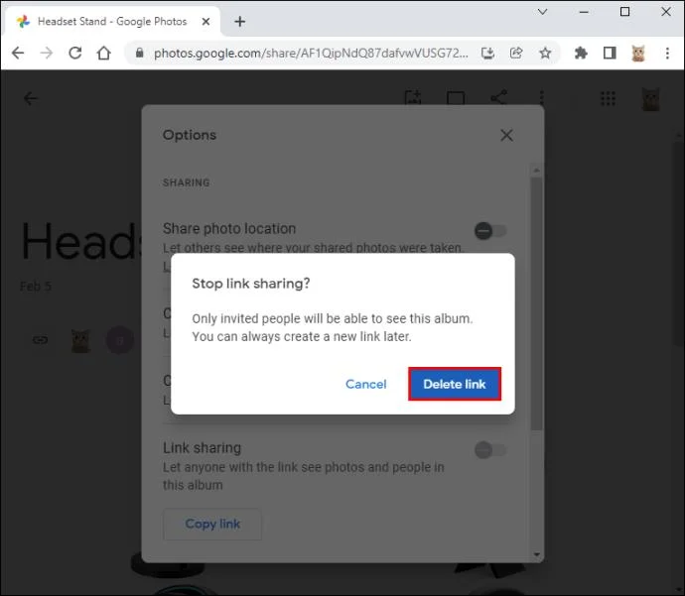Toggle the Link sharing switch
Viewport: 685px width, 596px height.
(490, 450)
